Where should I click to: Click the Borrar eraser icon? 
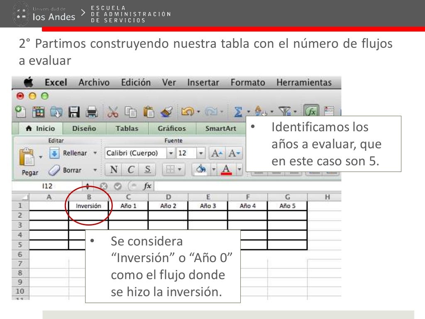click(54, 170)
